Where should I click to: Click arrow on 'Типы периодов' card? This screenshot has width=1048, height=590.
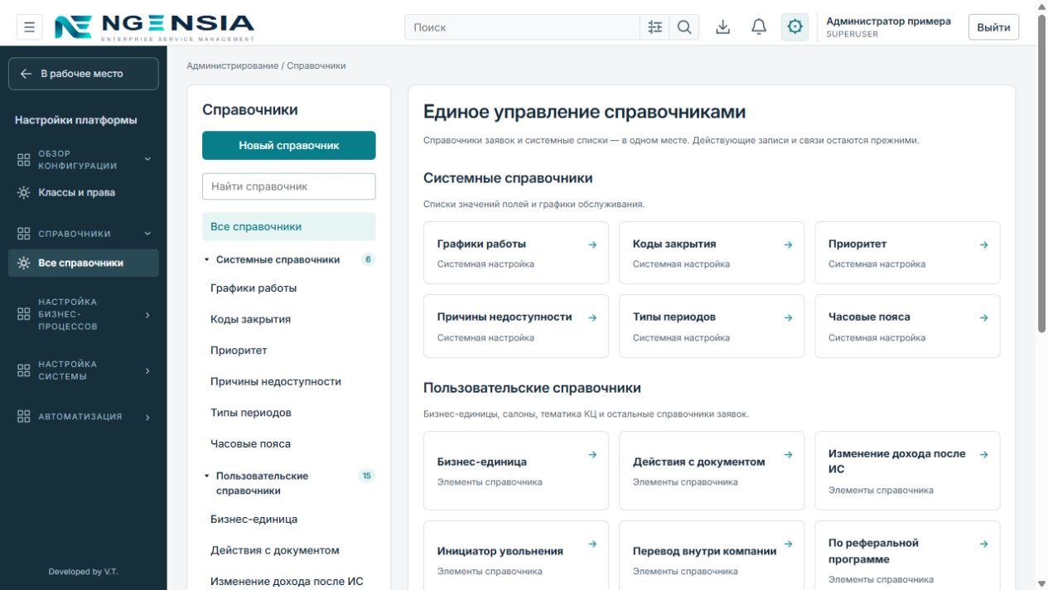click(x=788, y=317)
